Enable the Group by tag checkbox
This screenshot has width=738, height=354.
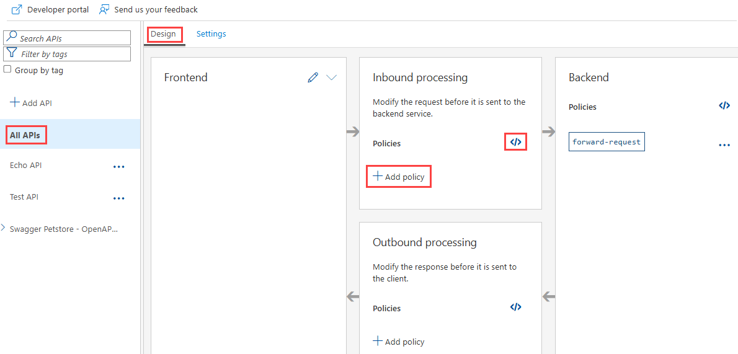tap(7, 69)
